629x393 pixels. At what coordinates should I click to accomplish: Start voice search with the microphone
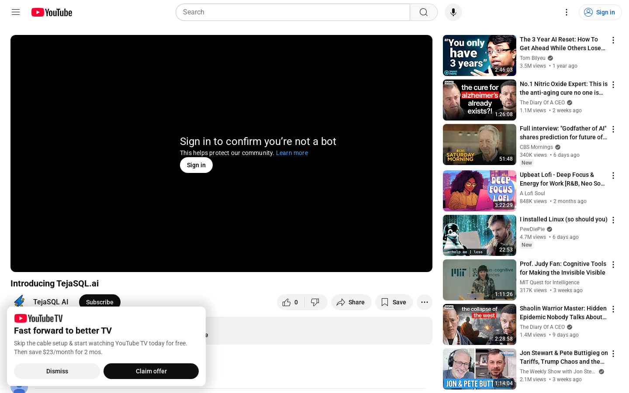tap(453, 12)
